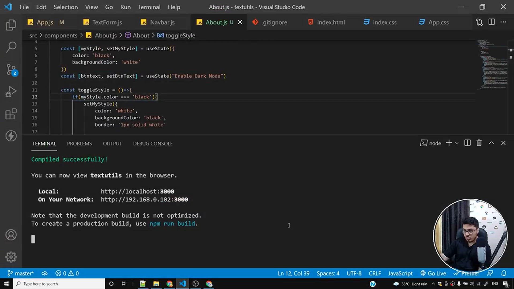Click the Windows search box
The image size is (514, 289).
pyautogui.click(x=59, y=284)
